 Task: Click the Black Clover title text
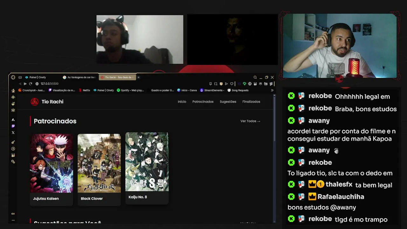pos(92,198)
